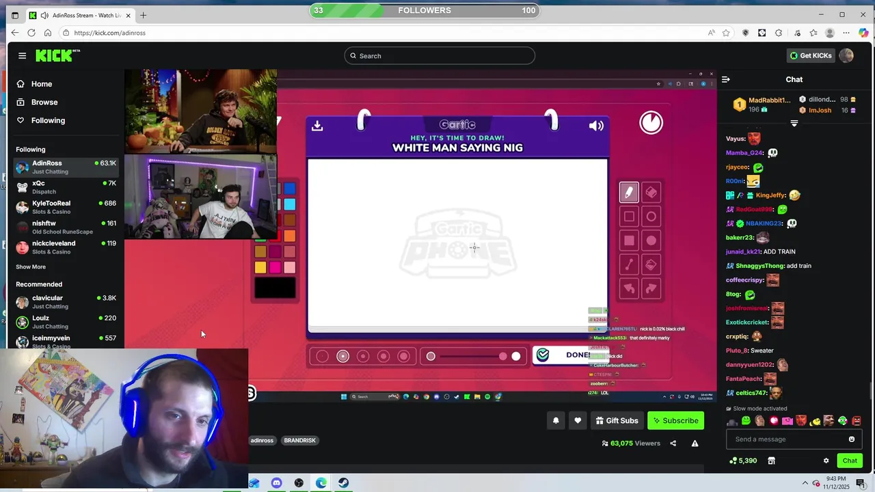Image resolution: width=875 pixels, height=492 pixels.
Task: Open Edge settings and more ellipsis menu
Action: (846, 33)
